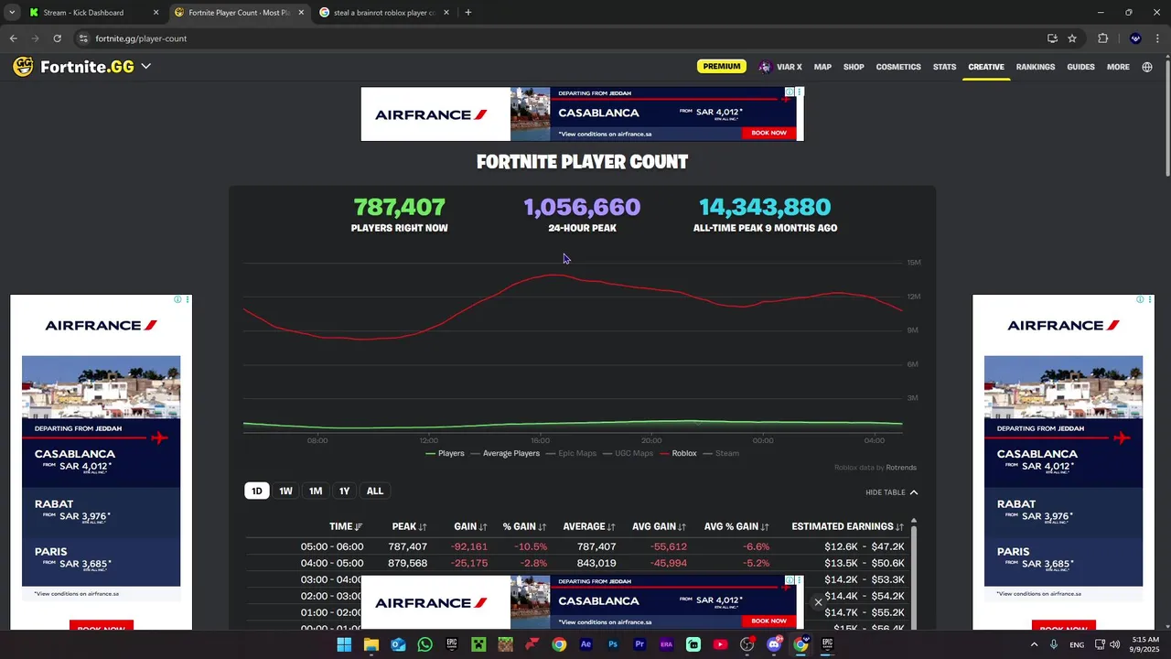Click the 787,407 players right now figure

point(399,207)
